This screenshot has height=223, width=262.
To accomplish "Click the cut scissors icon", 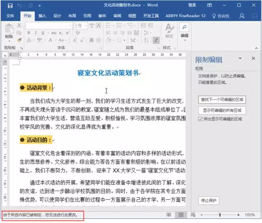I will [19, 25].
